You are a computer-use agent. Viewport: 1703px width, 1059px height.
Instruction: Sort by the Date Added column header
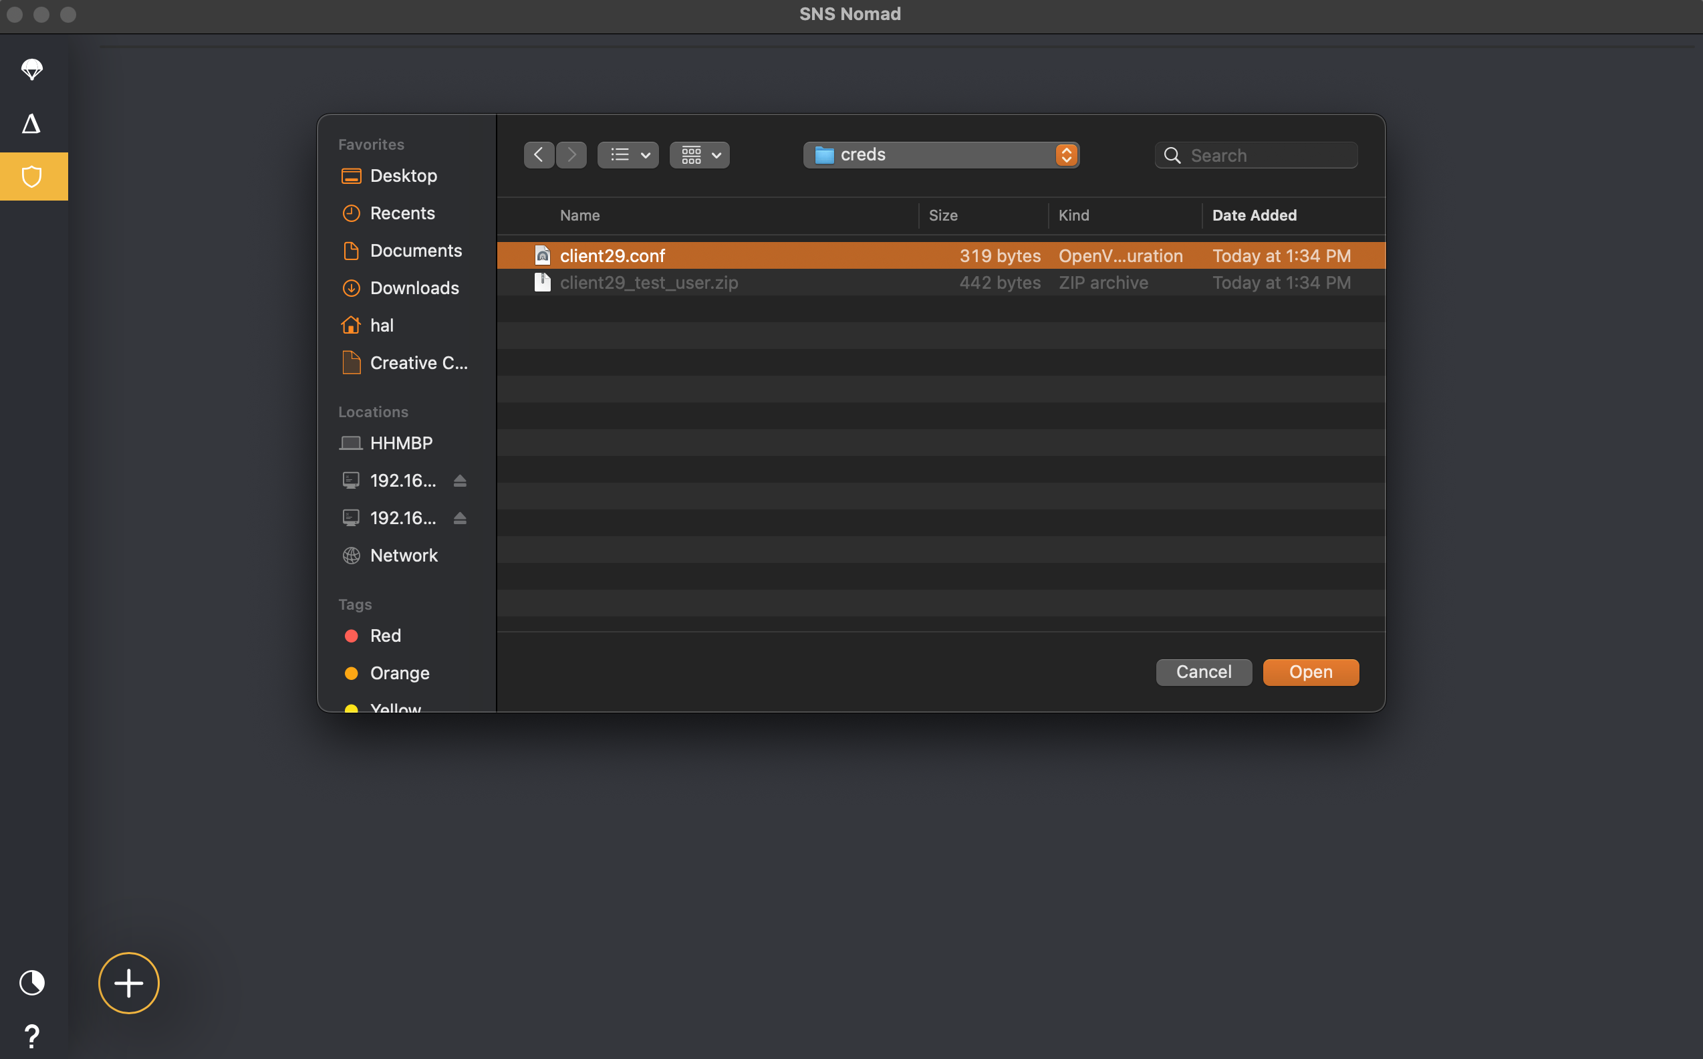coord(1254,215)
